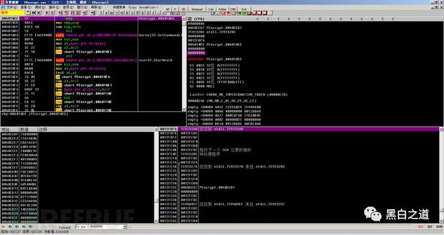Open Threads window via T button

[116, 13]
